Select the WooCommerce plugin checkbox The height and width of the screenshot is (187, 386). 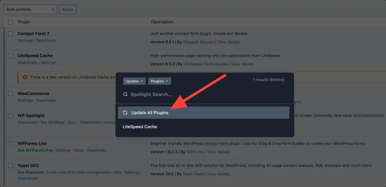point(10,94)
